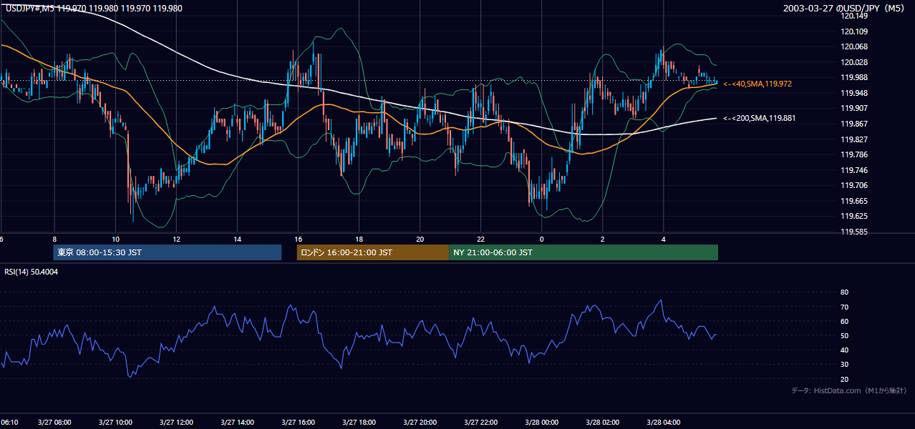Click price axis label 119.867

(x=855, y=124)
